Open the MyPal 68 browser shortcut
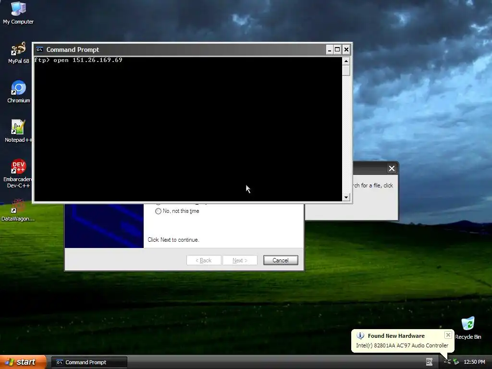 tap(18, 53)
